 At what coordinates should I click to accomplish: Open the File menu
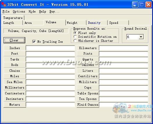tap(6, 12)
